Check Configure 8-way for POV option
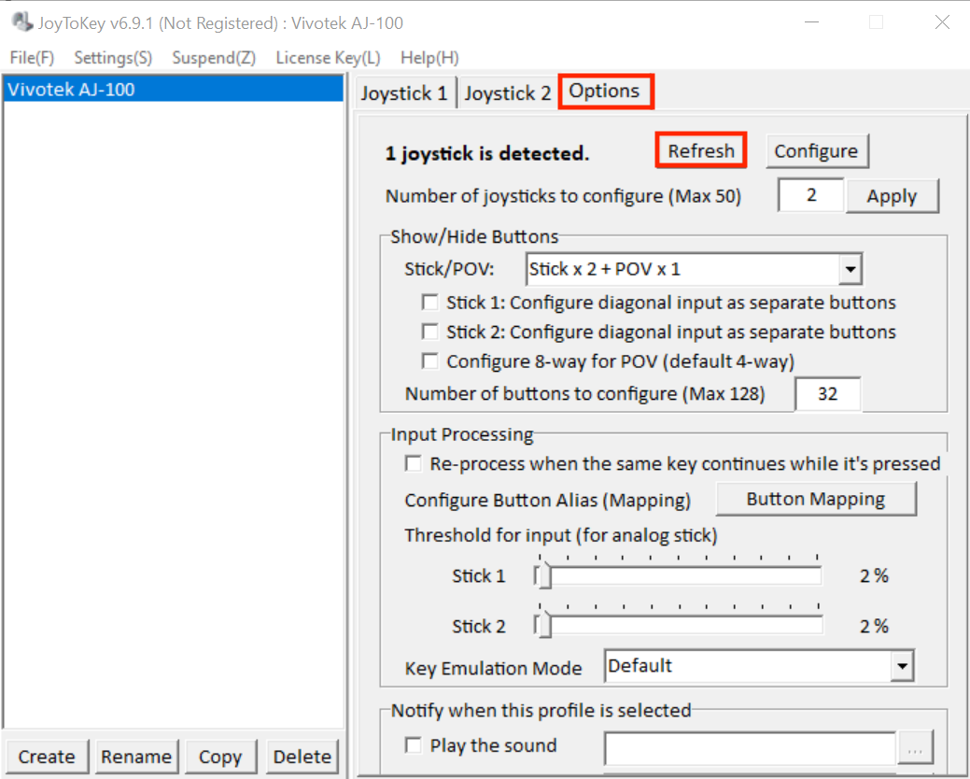The width and height of the screenshot is (970, 779). (430, 361)
